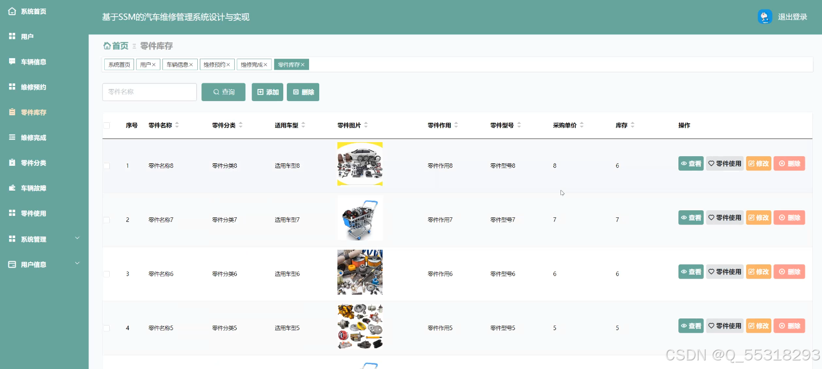Image resolution: width=822 pixels, height=369 pixels.
Task: Sort by 零件图片 column arrows
Action: pyautogui.click(x=366, y=125)
